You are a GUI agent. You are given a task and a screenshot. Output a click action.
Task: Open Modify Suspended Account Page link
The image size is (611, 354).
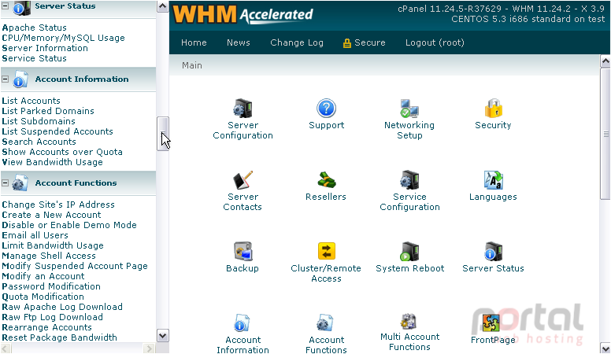tap(75, 266)
